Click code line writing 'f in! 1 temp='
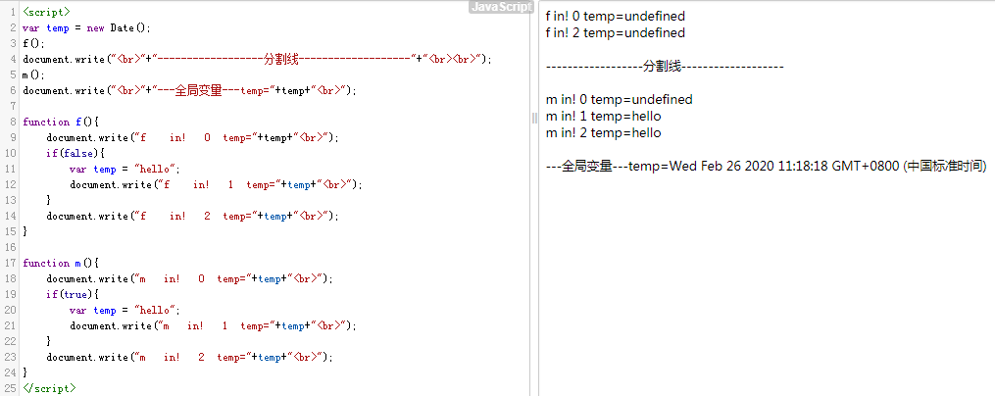Viewport: 995px width, 396px height. click(x=216, y=184)
